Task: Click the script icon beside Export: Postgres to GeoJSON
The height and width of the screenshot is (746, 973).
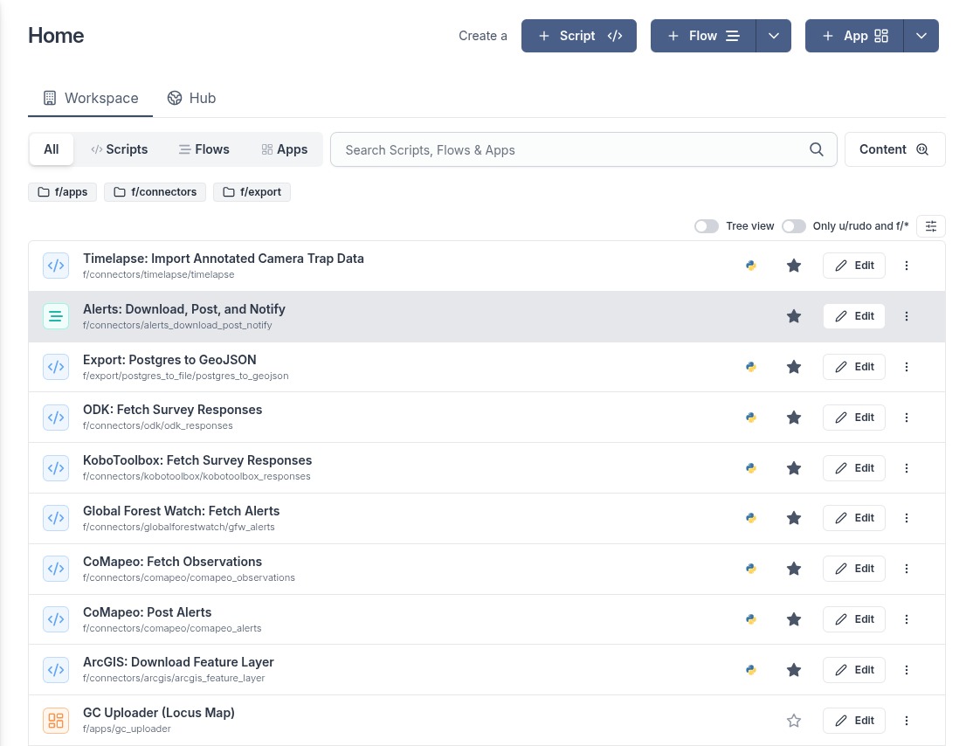Action: click(x=56, y=367)
